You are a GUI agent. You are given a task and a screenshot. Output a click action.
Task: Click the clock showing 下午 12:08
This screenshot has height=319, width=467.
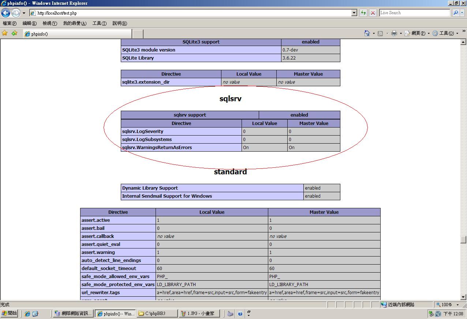tap(453, 314)
